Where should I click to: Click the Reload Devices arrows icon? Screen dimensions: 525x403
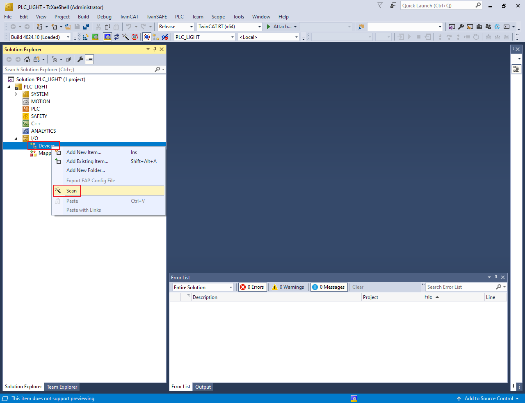tap(116, 37)
